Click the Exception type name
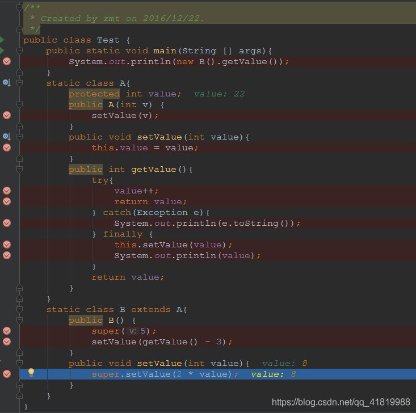This screenshot has height=413, width=416. point(162,213)
